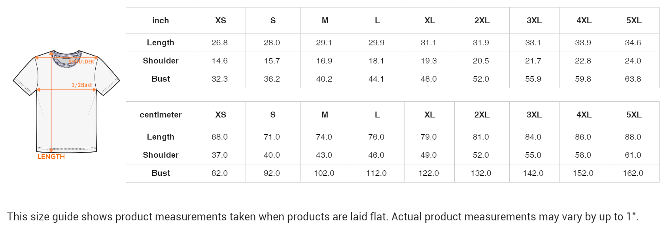Click the 2XL header in centimeter table
Image resolution: width=671 pixels, height=233 pixels.
[x=482, y=115]
